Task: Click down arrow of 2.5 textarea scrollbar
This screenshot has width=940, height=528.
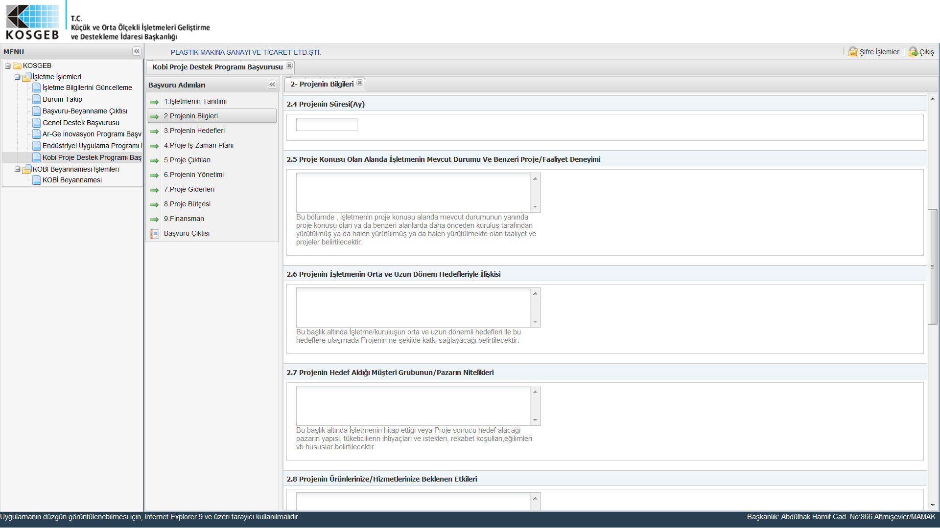Action: point(535,207)
